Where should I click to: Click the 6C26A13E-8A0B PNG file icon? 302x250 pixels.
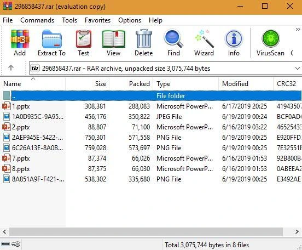7,148
